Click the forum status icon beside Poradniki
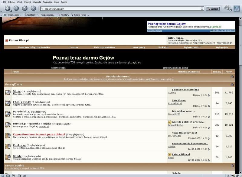The height and width of the screenshot is (177, 242). tap(8, 114)
